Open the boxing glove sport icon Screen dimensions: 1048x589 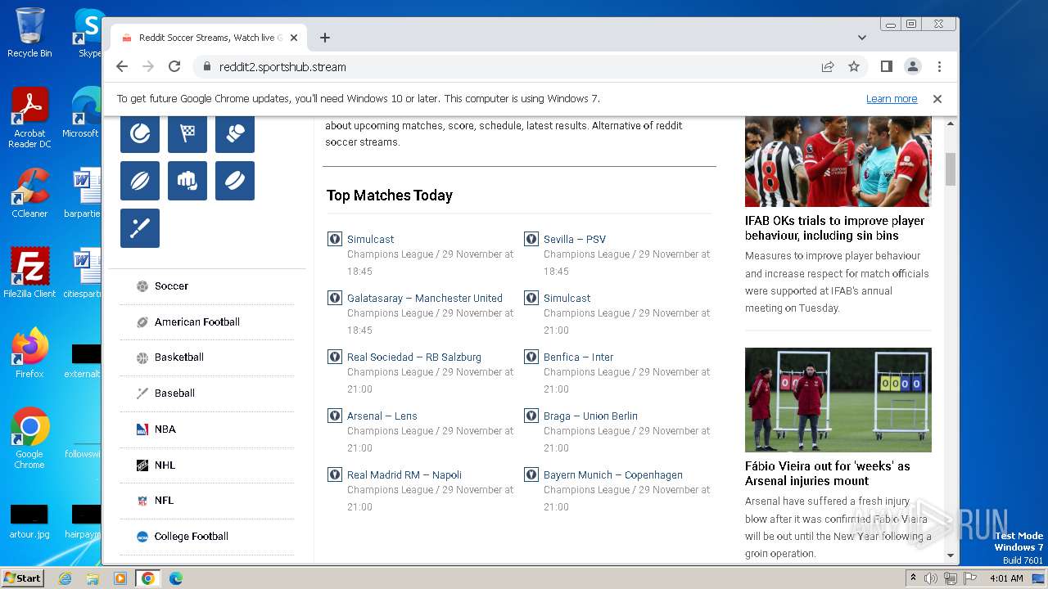coord(235,134)
